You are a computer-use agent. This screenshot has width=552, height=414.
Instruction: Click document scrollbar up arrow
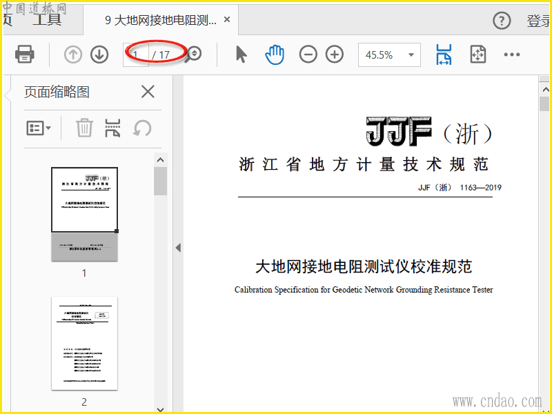[x=545, y=89]
